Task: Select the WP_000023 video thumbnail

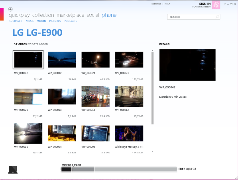Action: [x=129, y=60]
